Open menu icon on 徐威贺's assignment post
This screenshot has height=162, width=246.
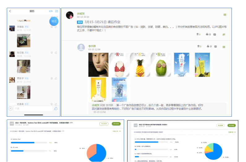[225, 15]
